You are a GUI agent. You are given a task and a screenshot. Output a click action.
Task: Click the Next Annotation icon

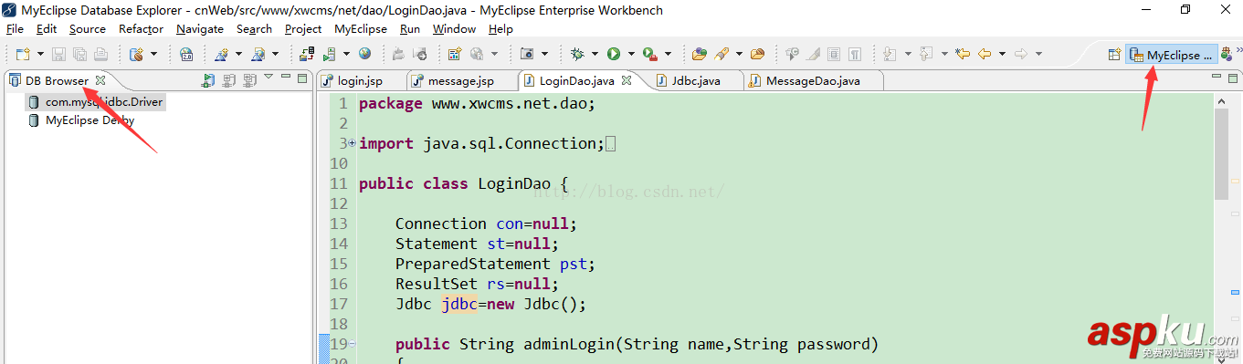[890, 54]
